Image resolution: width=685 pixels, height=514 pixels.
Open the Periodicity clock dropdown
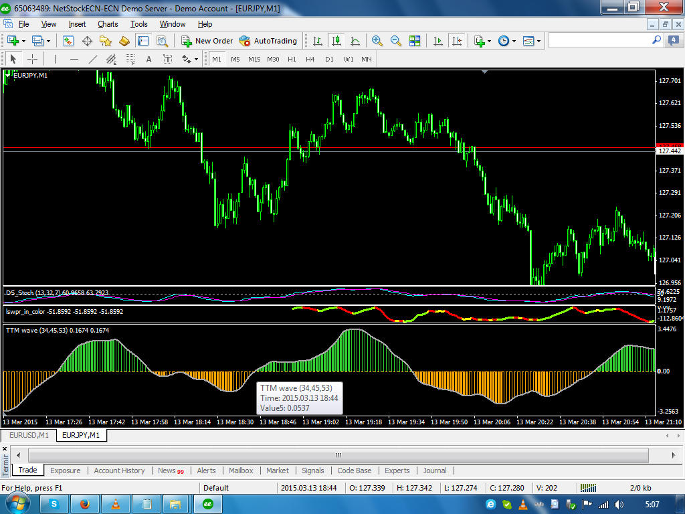click(507, 41)
